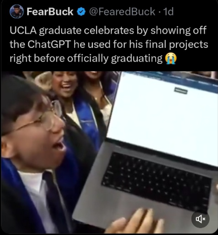Click the 'right before officially graduating' line
This screenshot has width=218, height=235.
86,59
